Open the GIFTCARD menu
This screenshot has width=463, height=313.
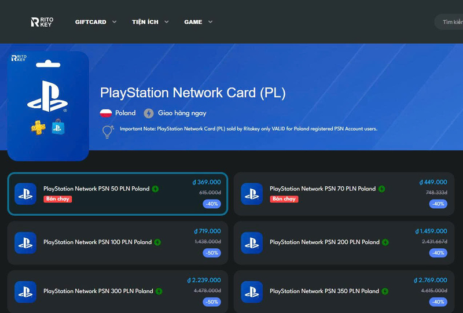click(91, 22)
